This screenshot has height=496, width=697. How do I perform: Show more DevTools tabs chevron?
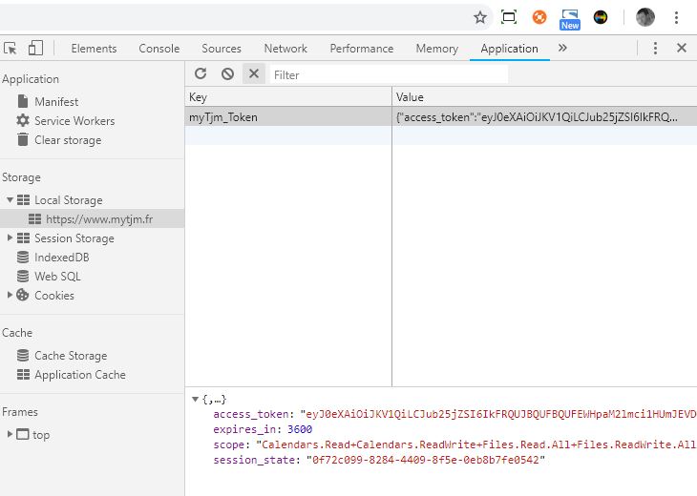pyautogui.click(x=562, y=48)
